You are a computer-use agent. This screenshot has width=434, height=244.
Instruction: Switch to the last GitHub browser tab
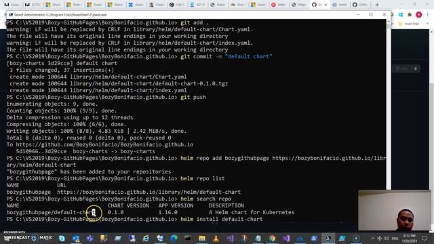[360, 5]
